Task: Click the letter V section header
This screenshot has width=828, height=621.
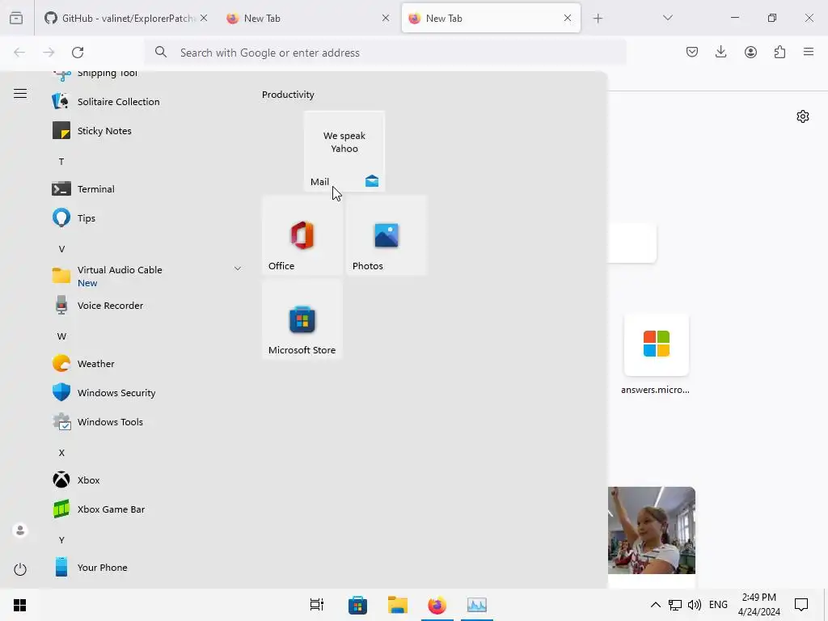Action: (x=61, y=249)
